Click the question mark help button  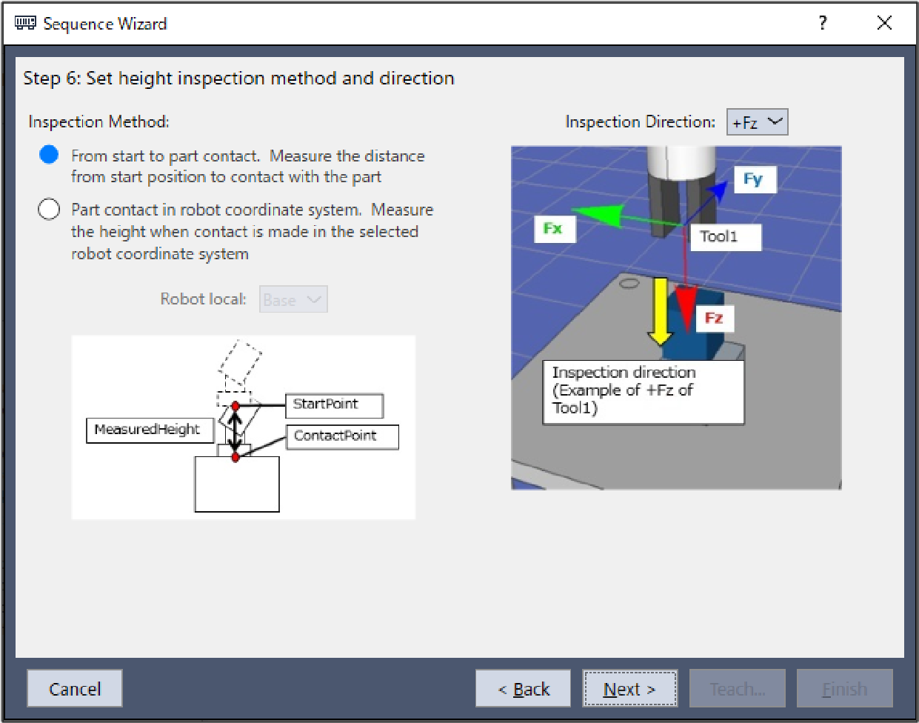click(x=823, y=24)
